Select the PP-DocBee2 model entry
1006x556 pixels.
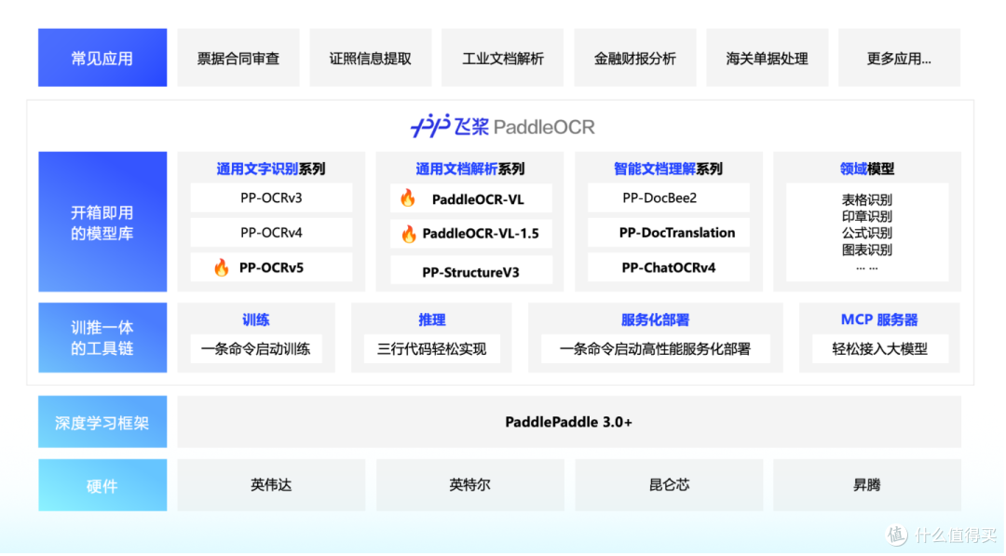(x=669, y=198)
